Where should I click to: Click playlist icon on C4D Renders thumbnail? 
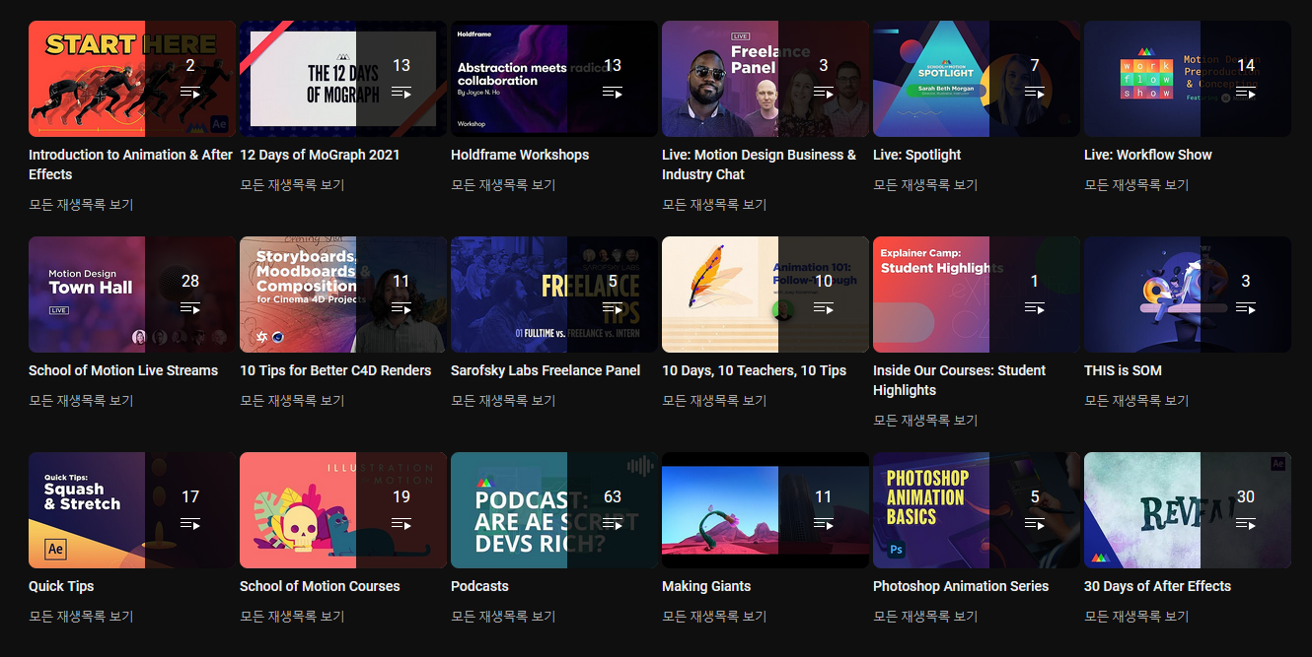coord(401,308)
